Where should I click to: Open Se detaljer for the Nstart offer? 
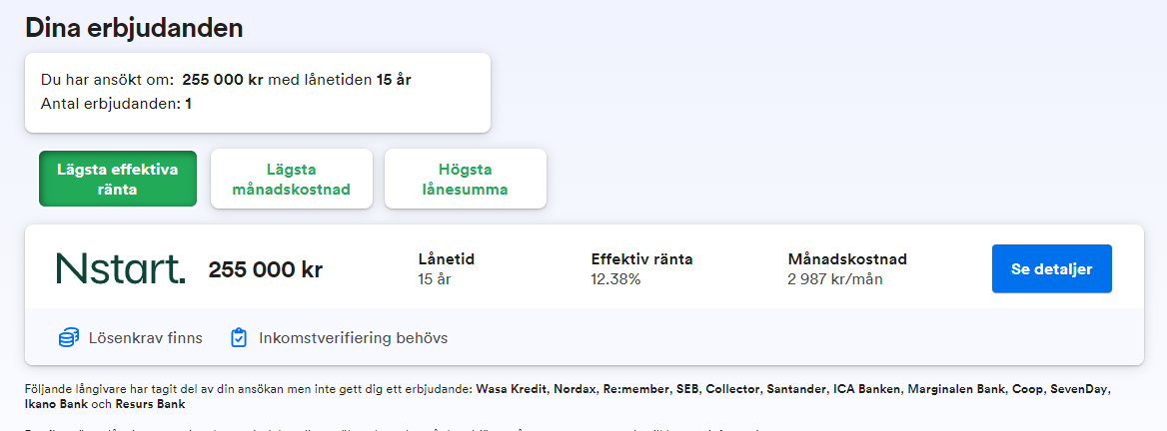coord(1051,268)
